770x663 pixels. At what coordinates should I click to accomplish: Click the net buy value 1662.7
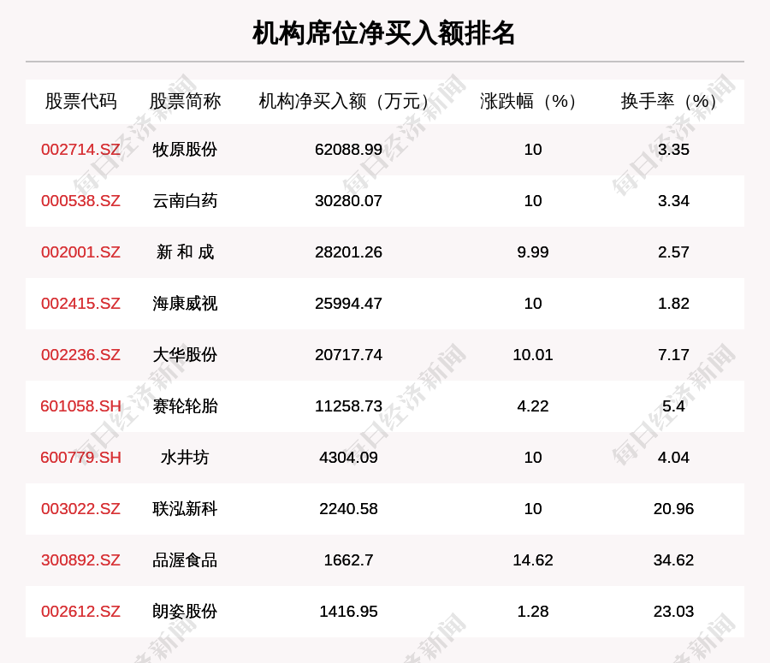pyautogui.click(x=349, y=559)
